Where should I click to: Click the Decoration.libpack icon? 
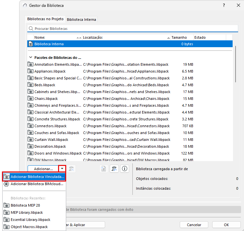coord(30,146)
